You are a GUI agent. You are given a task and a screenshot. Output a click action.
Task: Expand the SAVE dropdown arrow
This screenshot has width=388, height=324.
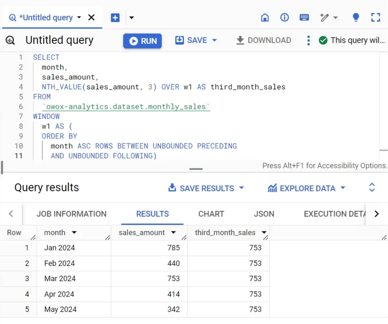(x=215, y=40)
